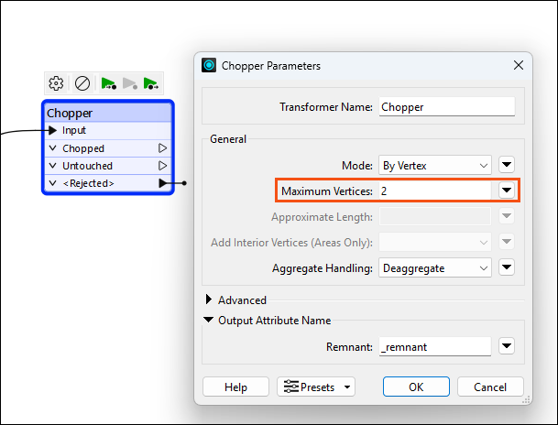The image size is (558, 425).
Task: Open the Presets menu button
Action: coord(316,387)
